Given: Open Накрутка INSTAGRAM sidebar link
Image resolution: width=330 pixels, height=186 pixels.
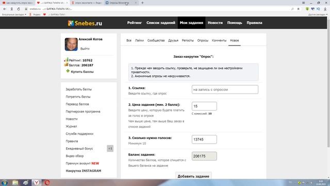Looking at the screenshot, I should [84, 171].
